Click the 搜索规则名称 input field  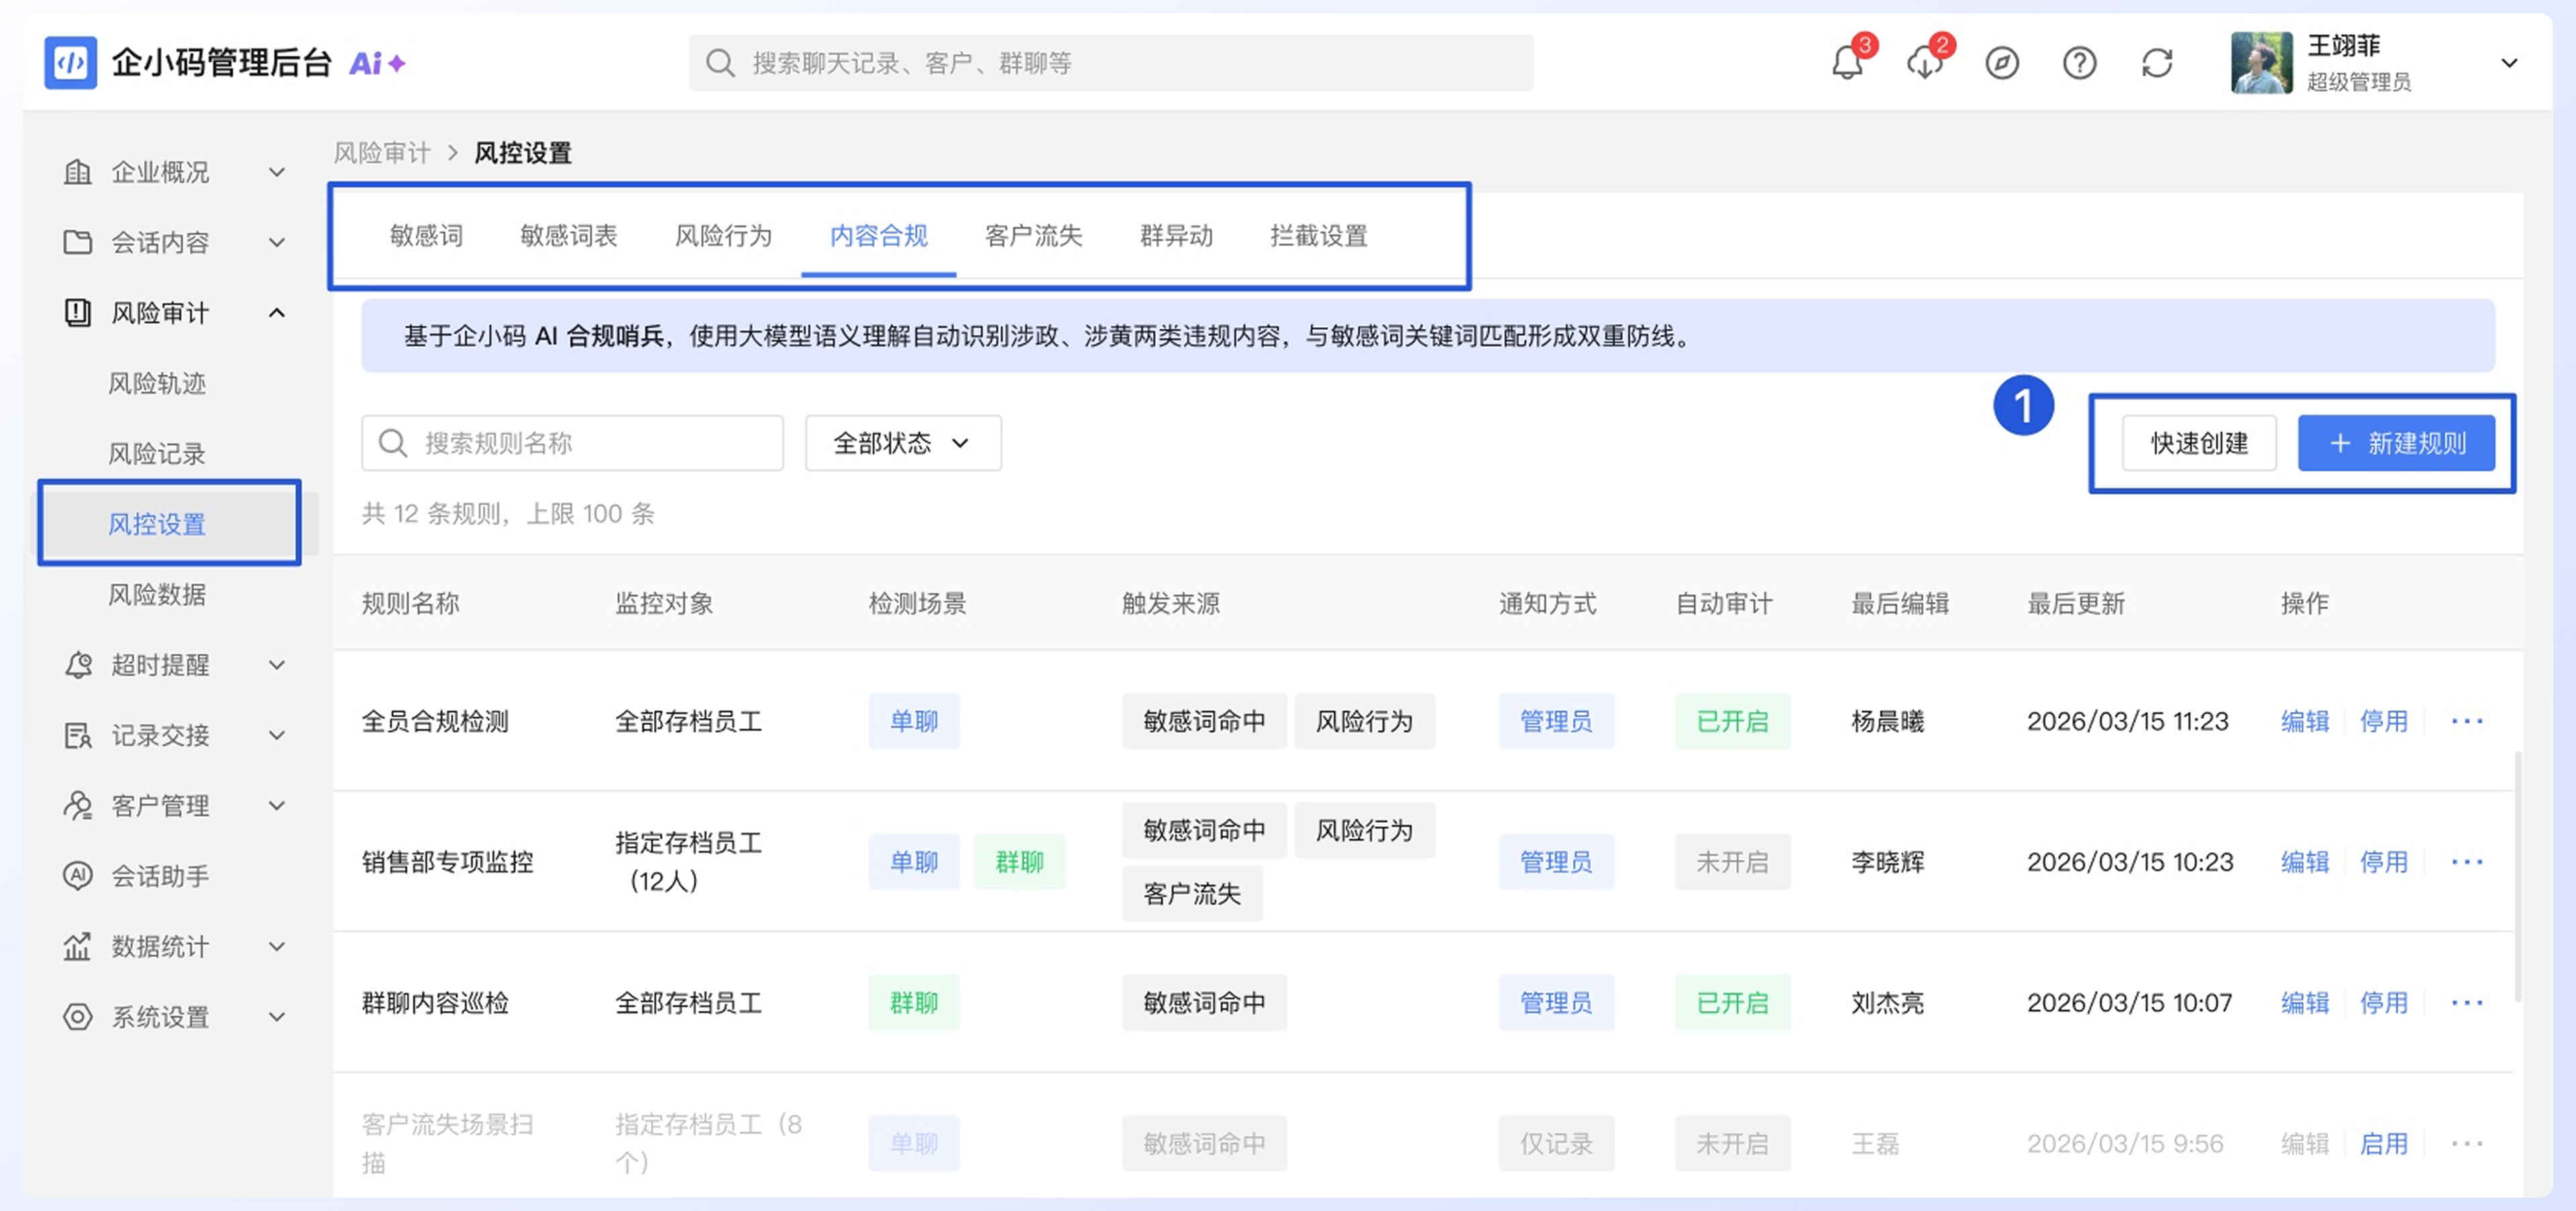(572, 443)
